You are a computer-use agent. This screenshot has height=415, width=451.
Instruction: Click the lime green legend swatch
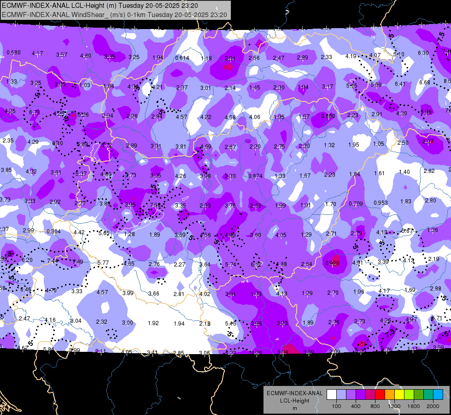pyautogui.click(x=409, y=394)
